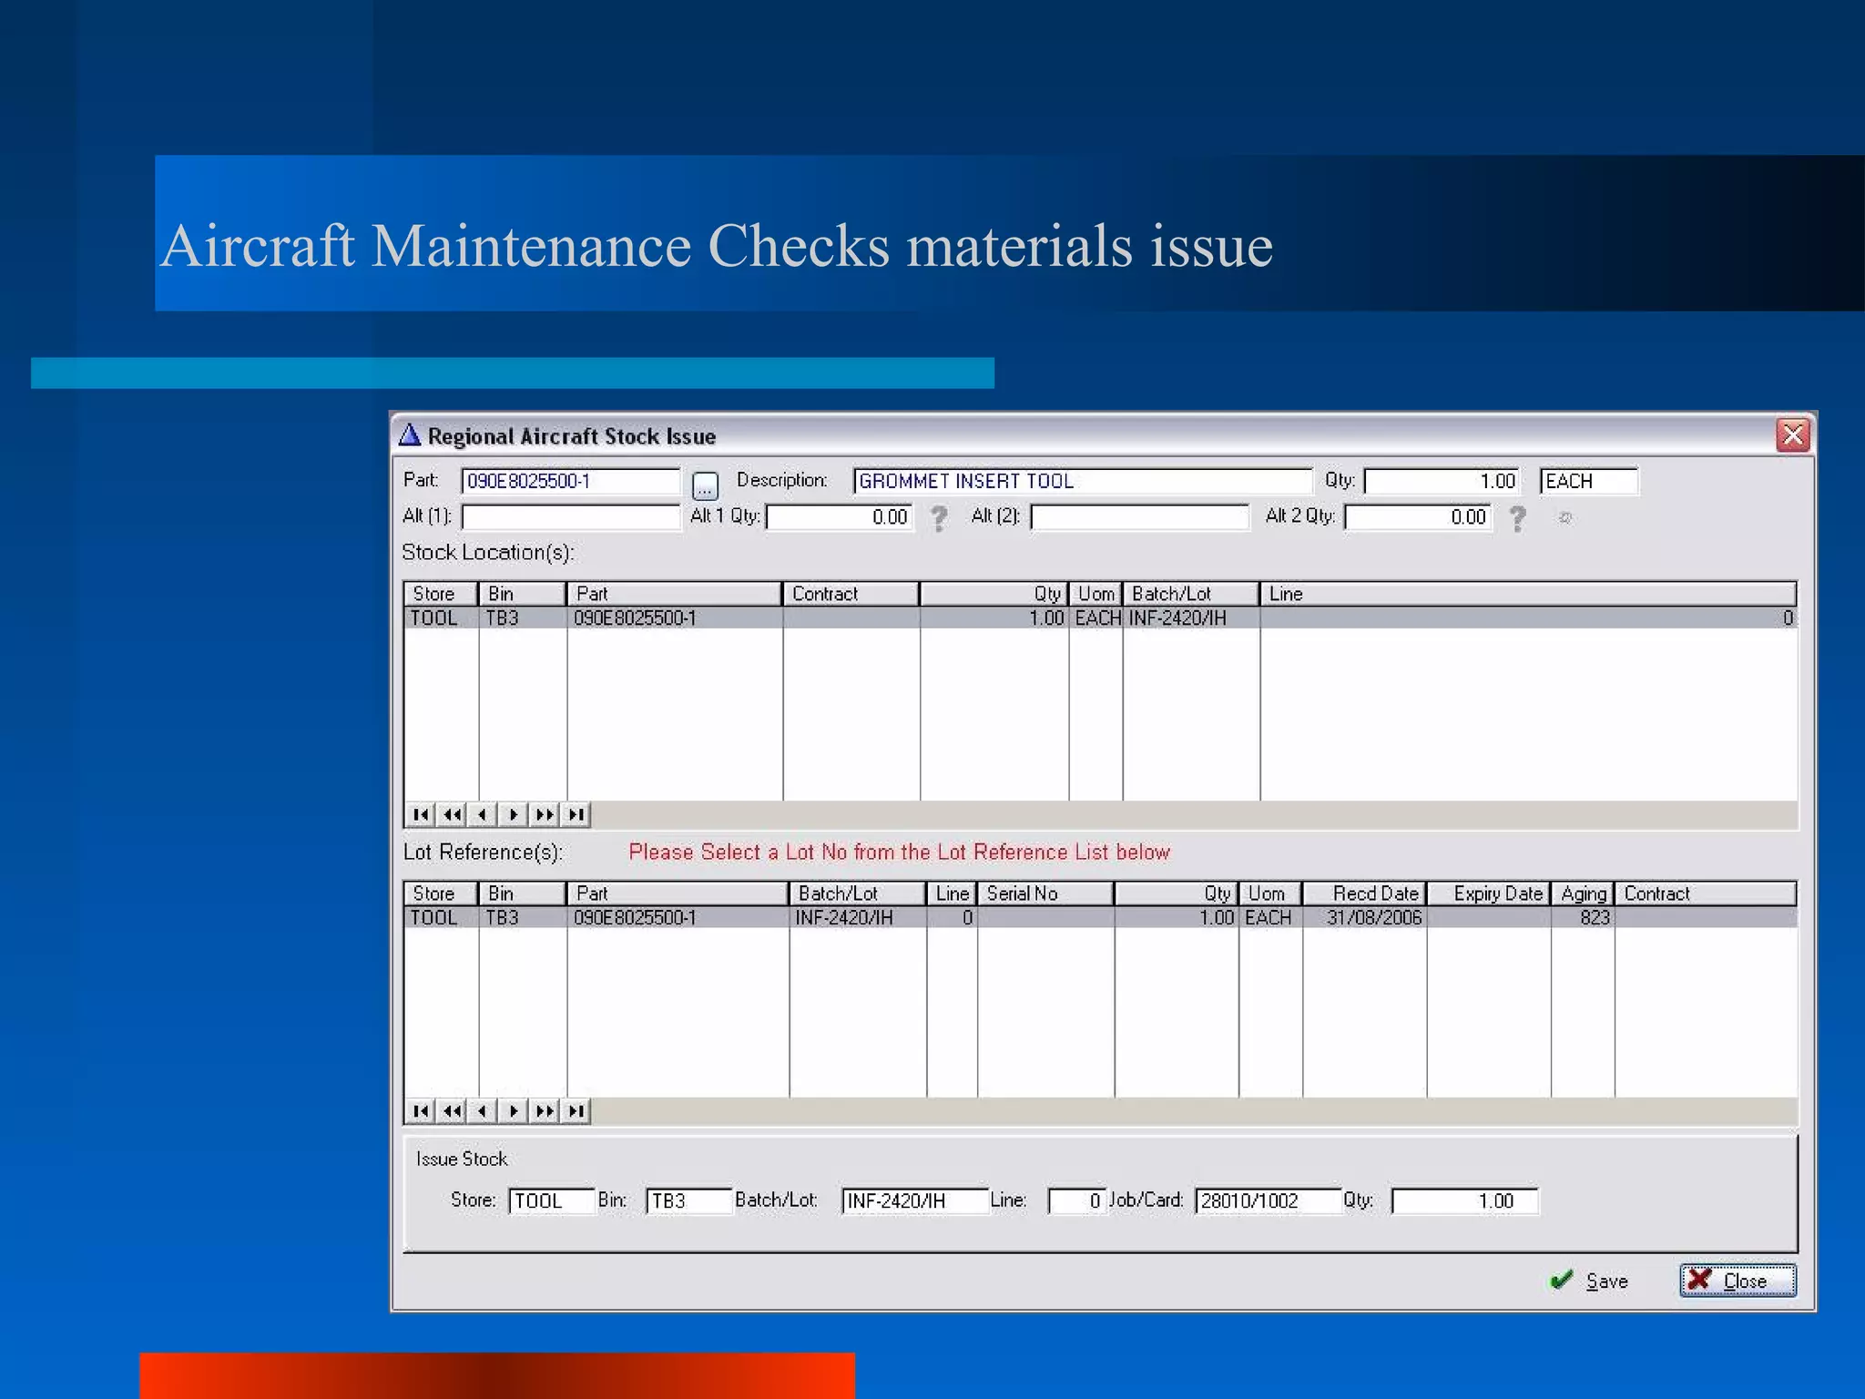
Task: Click Serial No column header in Lot Reference grid
Action: (1045, 894)
